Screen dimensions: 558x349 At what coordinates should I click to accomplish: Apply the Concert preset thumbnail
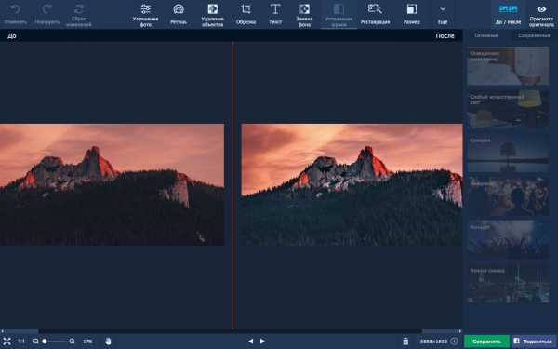508,240
